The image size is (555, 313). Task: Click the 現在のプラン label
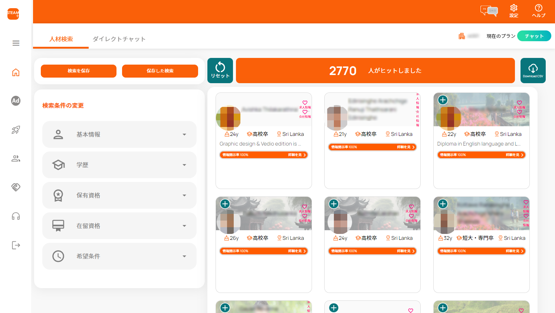click(501, 36)
